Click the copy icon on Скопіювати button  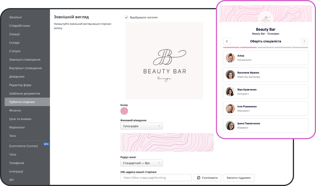[199, 178]
